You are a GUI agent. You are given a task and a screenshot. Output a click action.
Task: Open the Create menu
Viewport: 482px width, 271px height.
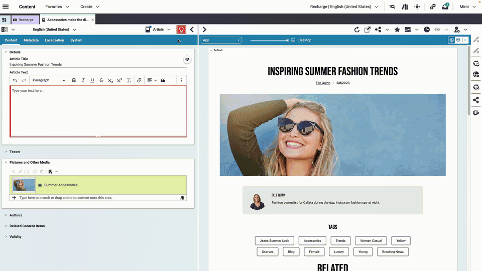(90, 7)
